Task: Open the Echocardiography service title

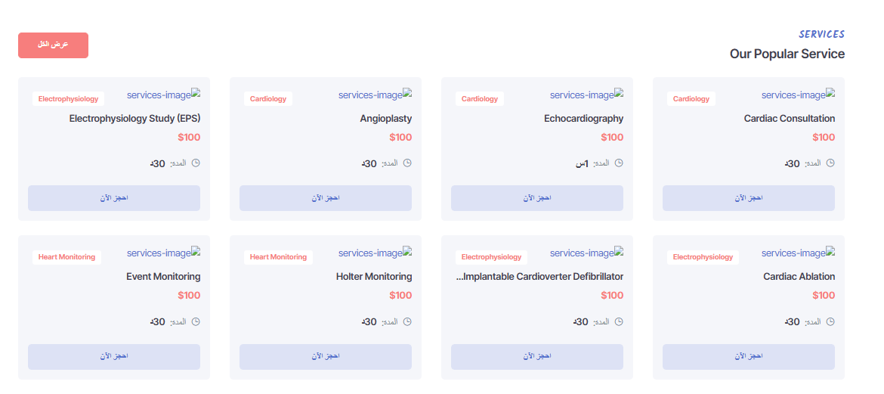Action: tap(583, 119)
